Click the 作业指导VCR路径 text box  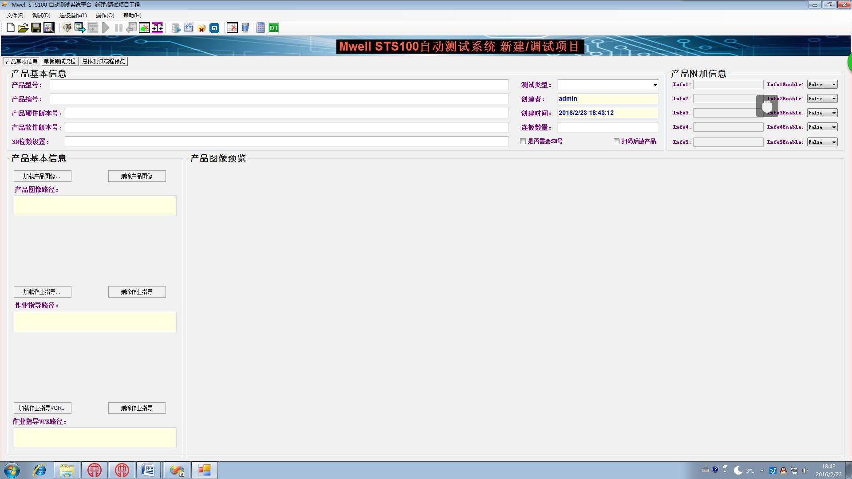point(95,438)
